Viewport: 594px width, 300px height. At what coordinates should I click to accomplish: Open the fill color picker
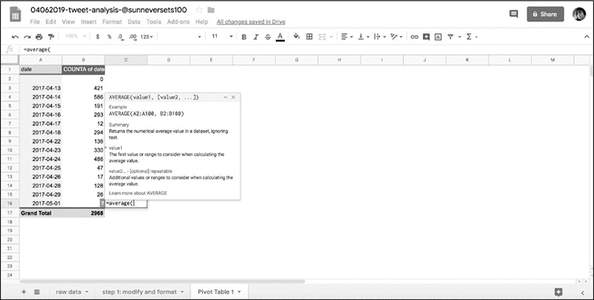click(296, 37)
